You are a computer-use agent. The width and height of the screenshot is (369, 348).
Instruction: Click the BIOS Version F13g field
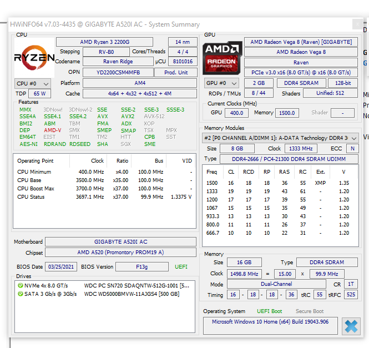(x=142, y=267)
